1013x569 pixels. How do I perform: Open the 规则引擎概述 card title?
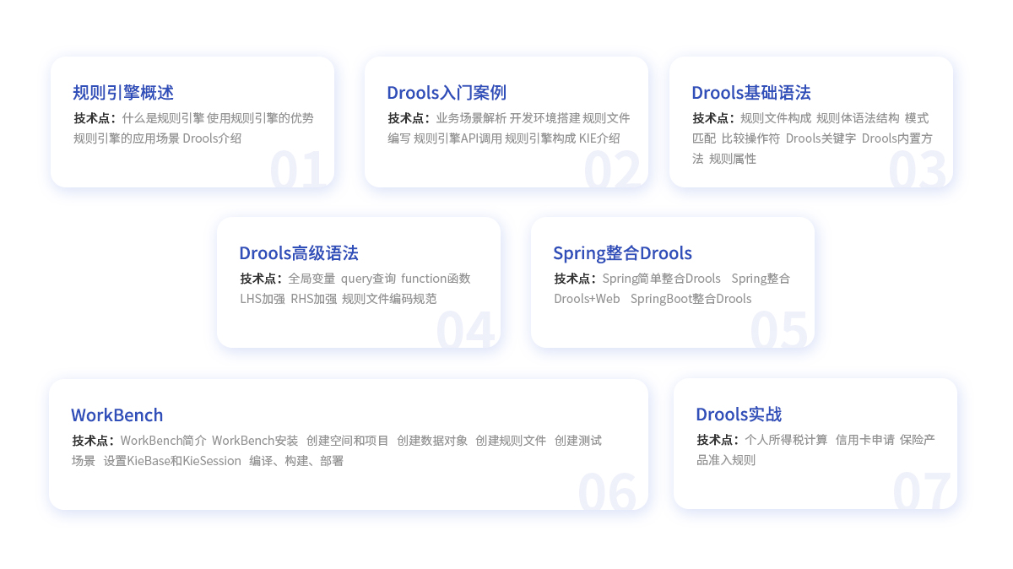[123, 93]
